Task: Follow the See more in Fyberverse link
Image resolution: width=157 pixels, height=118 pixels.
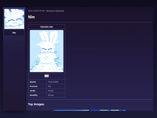Action: click(x=55, y=11)
